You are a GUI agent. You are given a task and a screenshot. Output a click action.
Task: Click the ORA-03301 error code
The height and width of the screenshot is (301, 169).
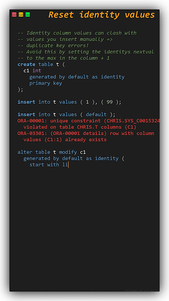click(32, 133)
